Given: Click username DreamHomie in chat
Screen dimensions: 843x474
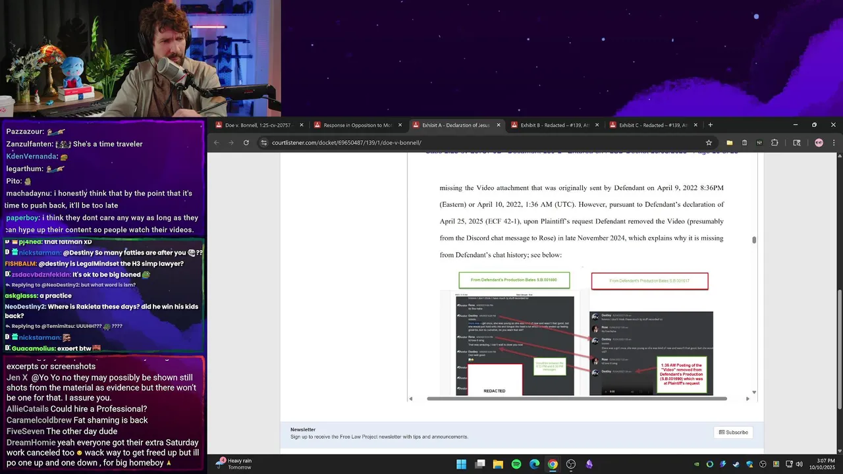Looking at the screenshot, I should 31,442.
